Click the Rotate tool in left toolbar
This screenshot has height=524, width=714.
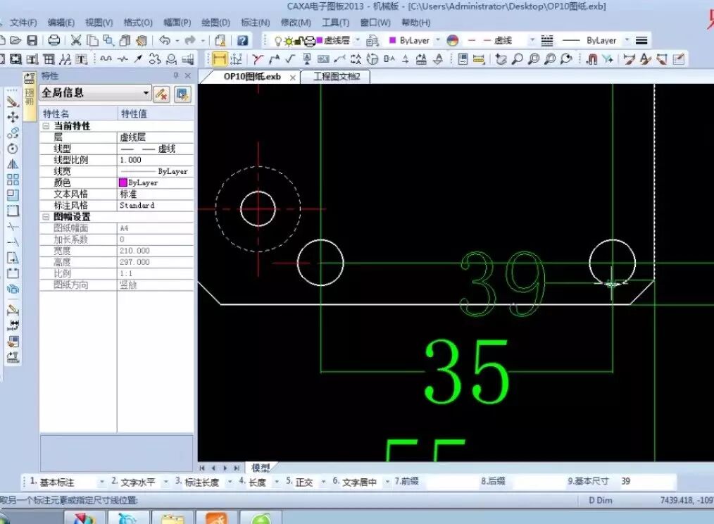[13, 149]
